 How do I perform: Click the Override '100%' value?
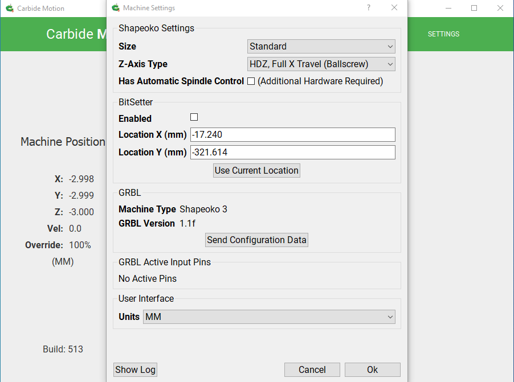tap(80, 245)
